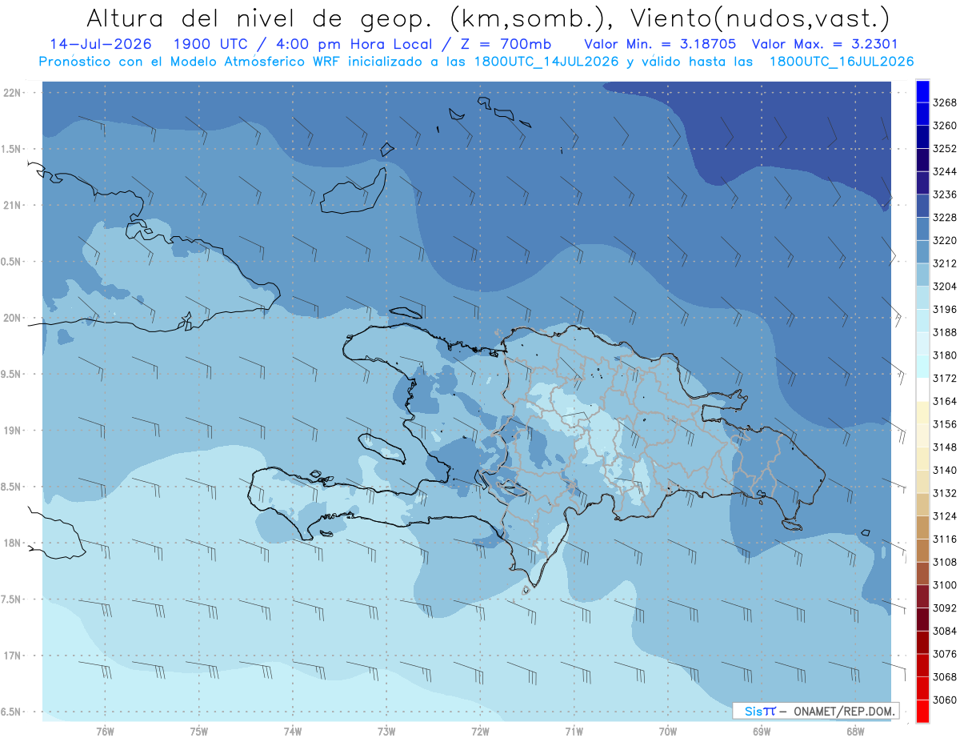Viewport: 960px width, 742px height.
Task: Select the color swatch between 3204 and 3196
Action: (922, 298)
